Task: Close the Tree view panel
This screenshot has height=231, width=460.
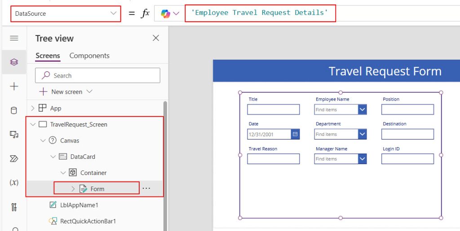Action: pyautogui.click(x=156, y=38)
